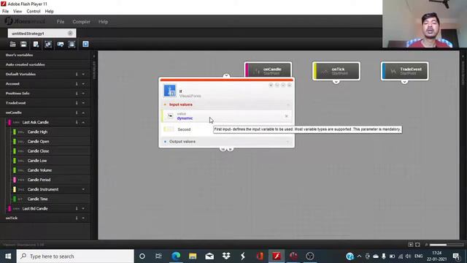Click the connector below the TradeEvent block
Viewport: 467px width, 263px height.
point(404,81)
